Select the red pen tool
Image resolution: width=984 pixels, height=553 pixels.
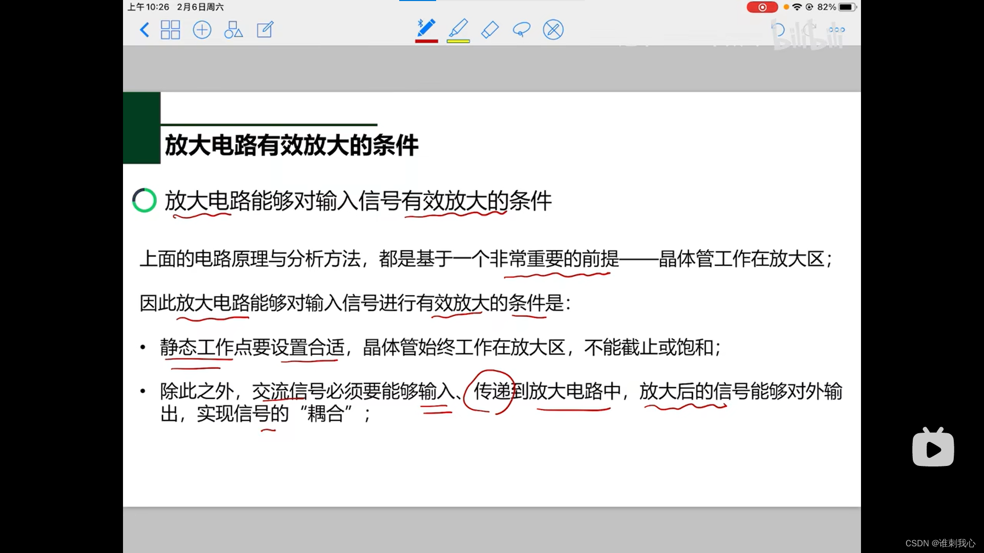tap(426, 28)
